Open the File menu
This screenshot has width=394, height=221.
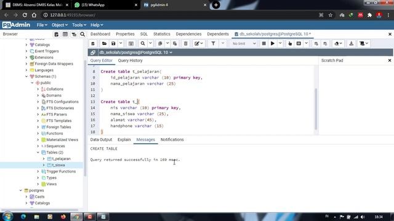click(42, 25)
